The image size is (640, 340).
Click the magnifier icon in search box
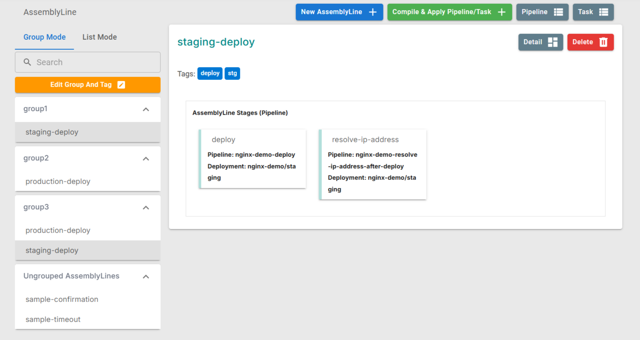27,62
